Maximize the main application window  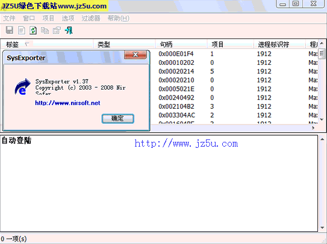[x=296, y=4]
